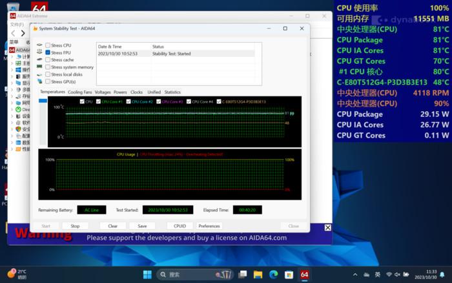Toggle the CPU Core #1 graph checkbox

point(99,101)
